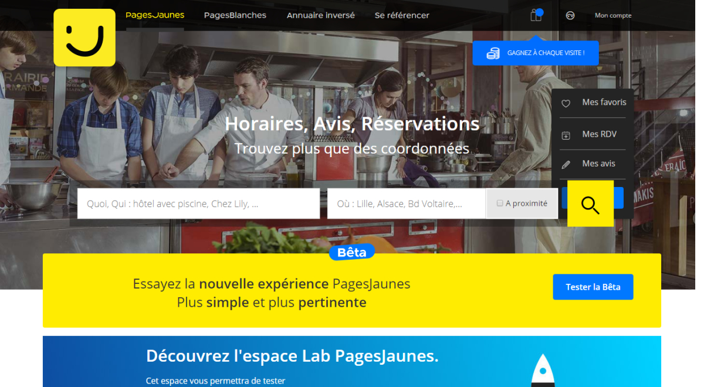Click the coins icon in Gagnez banner

[x=493, y=53]
